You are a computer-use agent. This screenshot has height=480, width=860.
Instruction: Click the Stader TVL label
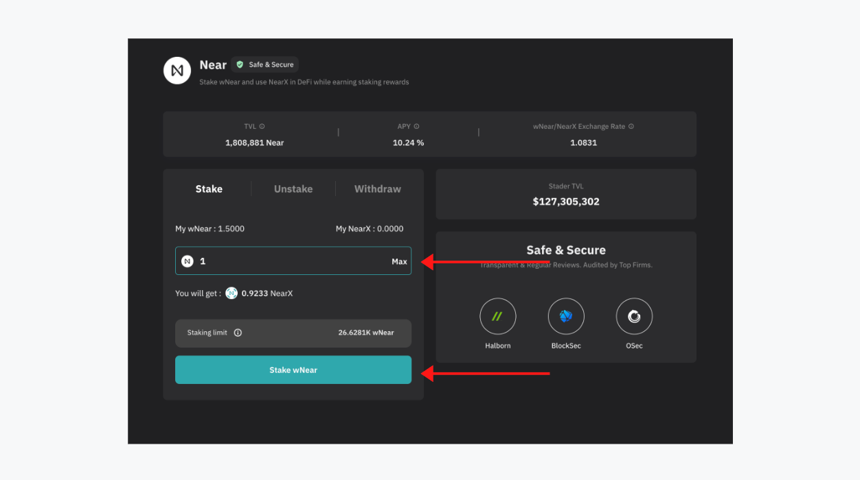point(566,187)
